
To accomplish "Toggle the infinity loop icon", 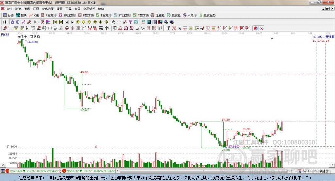I will pyautogui.click(x=261, y=28).
